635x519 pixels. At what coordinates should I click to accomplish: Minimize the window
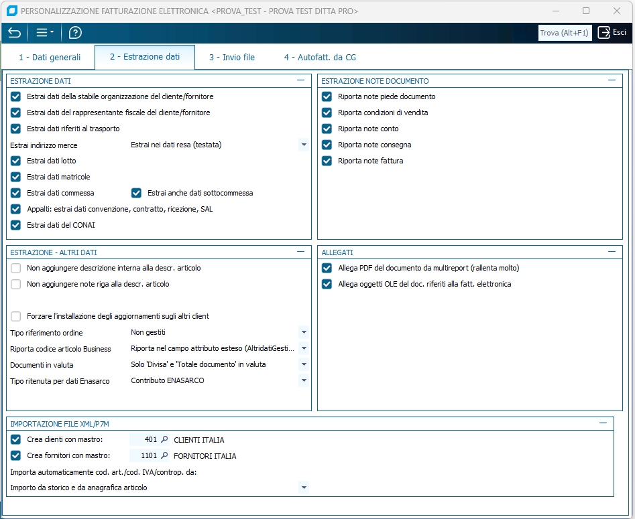point(556,11)
